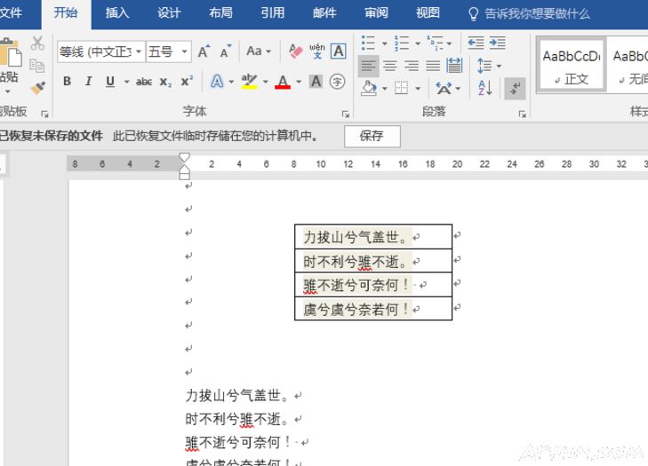The width and height of the screenshot is (648, 466).
Task: Click the Sort A-Z icon
Action: pyautogui.click(x=484, y=87)
